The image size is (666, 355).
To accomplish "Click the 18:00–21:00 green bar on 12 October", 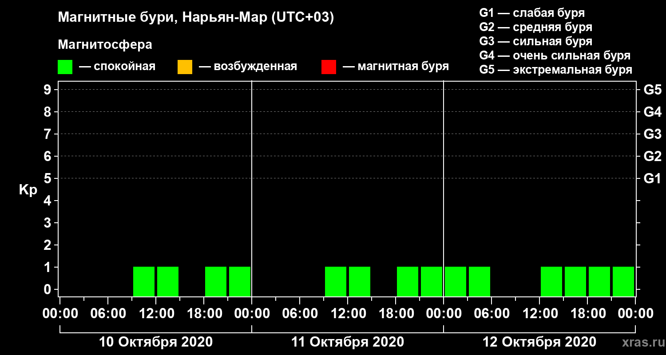I will pos(599,281).
